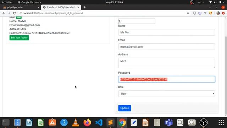Open the Activities overview
Image resolution: width=227 pixels, height=128 pixels.
(x=7, y=2)
